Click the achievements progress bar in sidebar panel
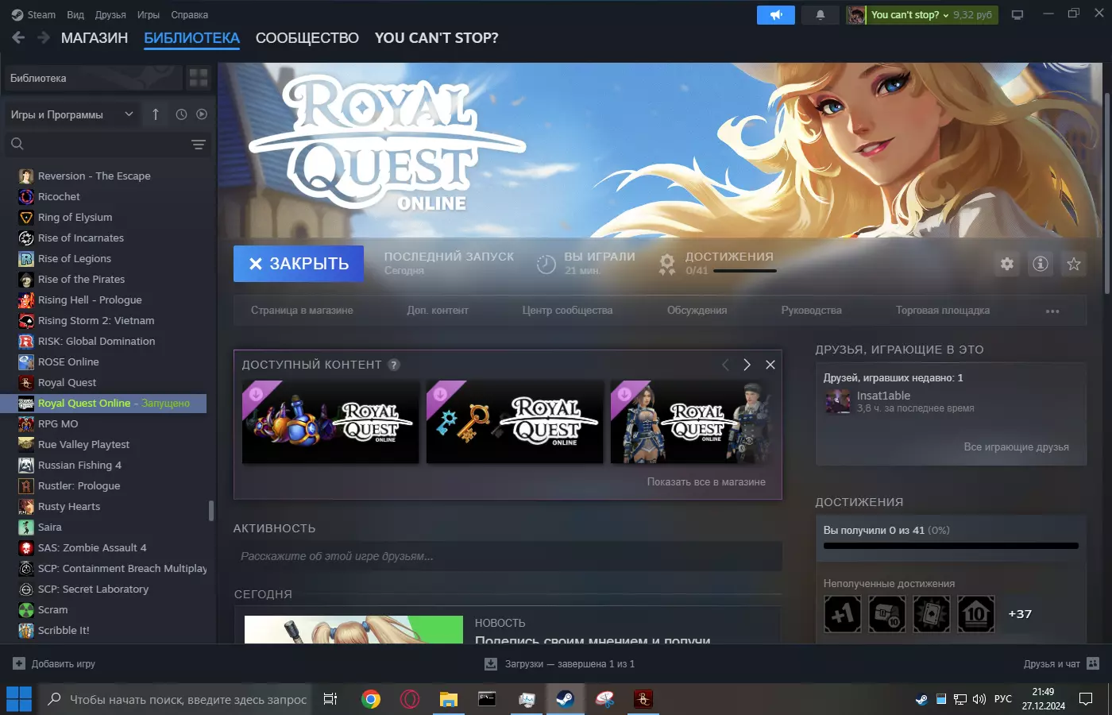Image resolution: width=1112 pixels, height=715 pixels. pyautogui.click(x=951, y=546)
